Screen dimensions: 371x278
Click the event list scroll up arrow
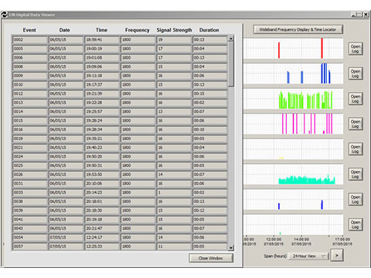click(231, 39)
